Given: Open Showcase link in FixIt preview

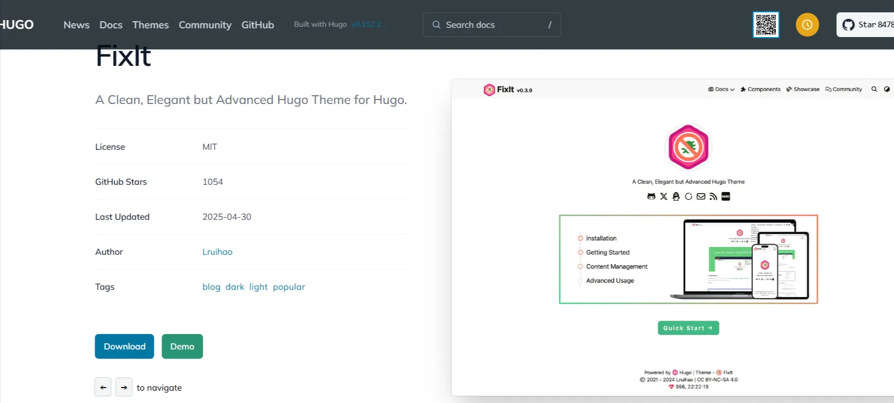Looking at the screenshot, I should 803,89.
